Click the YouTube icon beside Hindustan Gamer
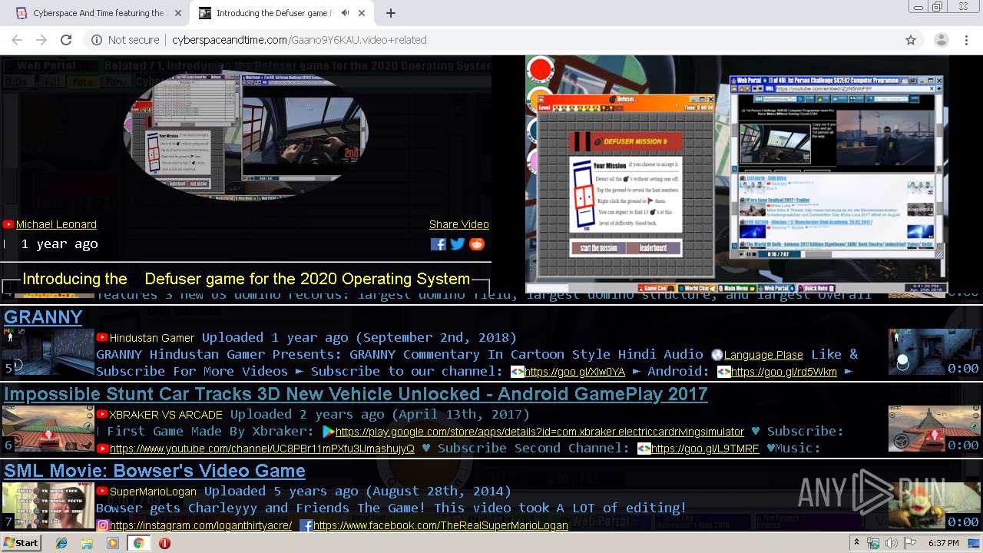 click(x=101, y=338)
